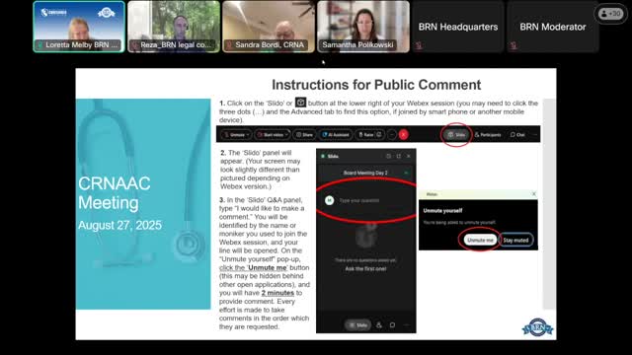Open Chat panel from toolbar
Screen dimensions: 632x355
pyautogui.click(x=517, y=135)
